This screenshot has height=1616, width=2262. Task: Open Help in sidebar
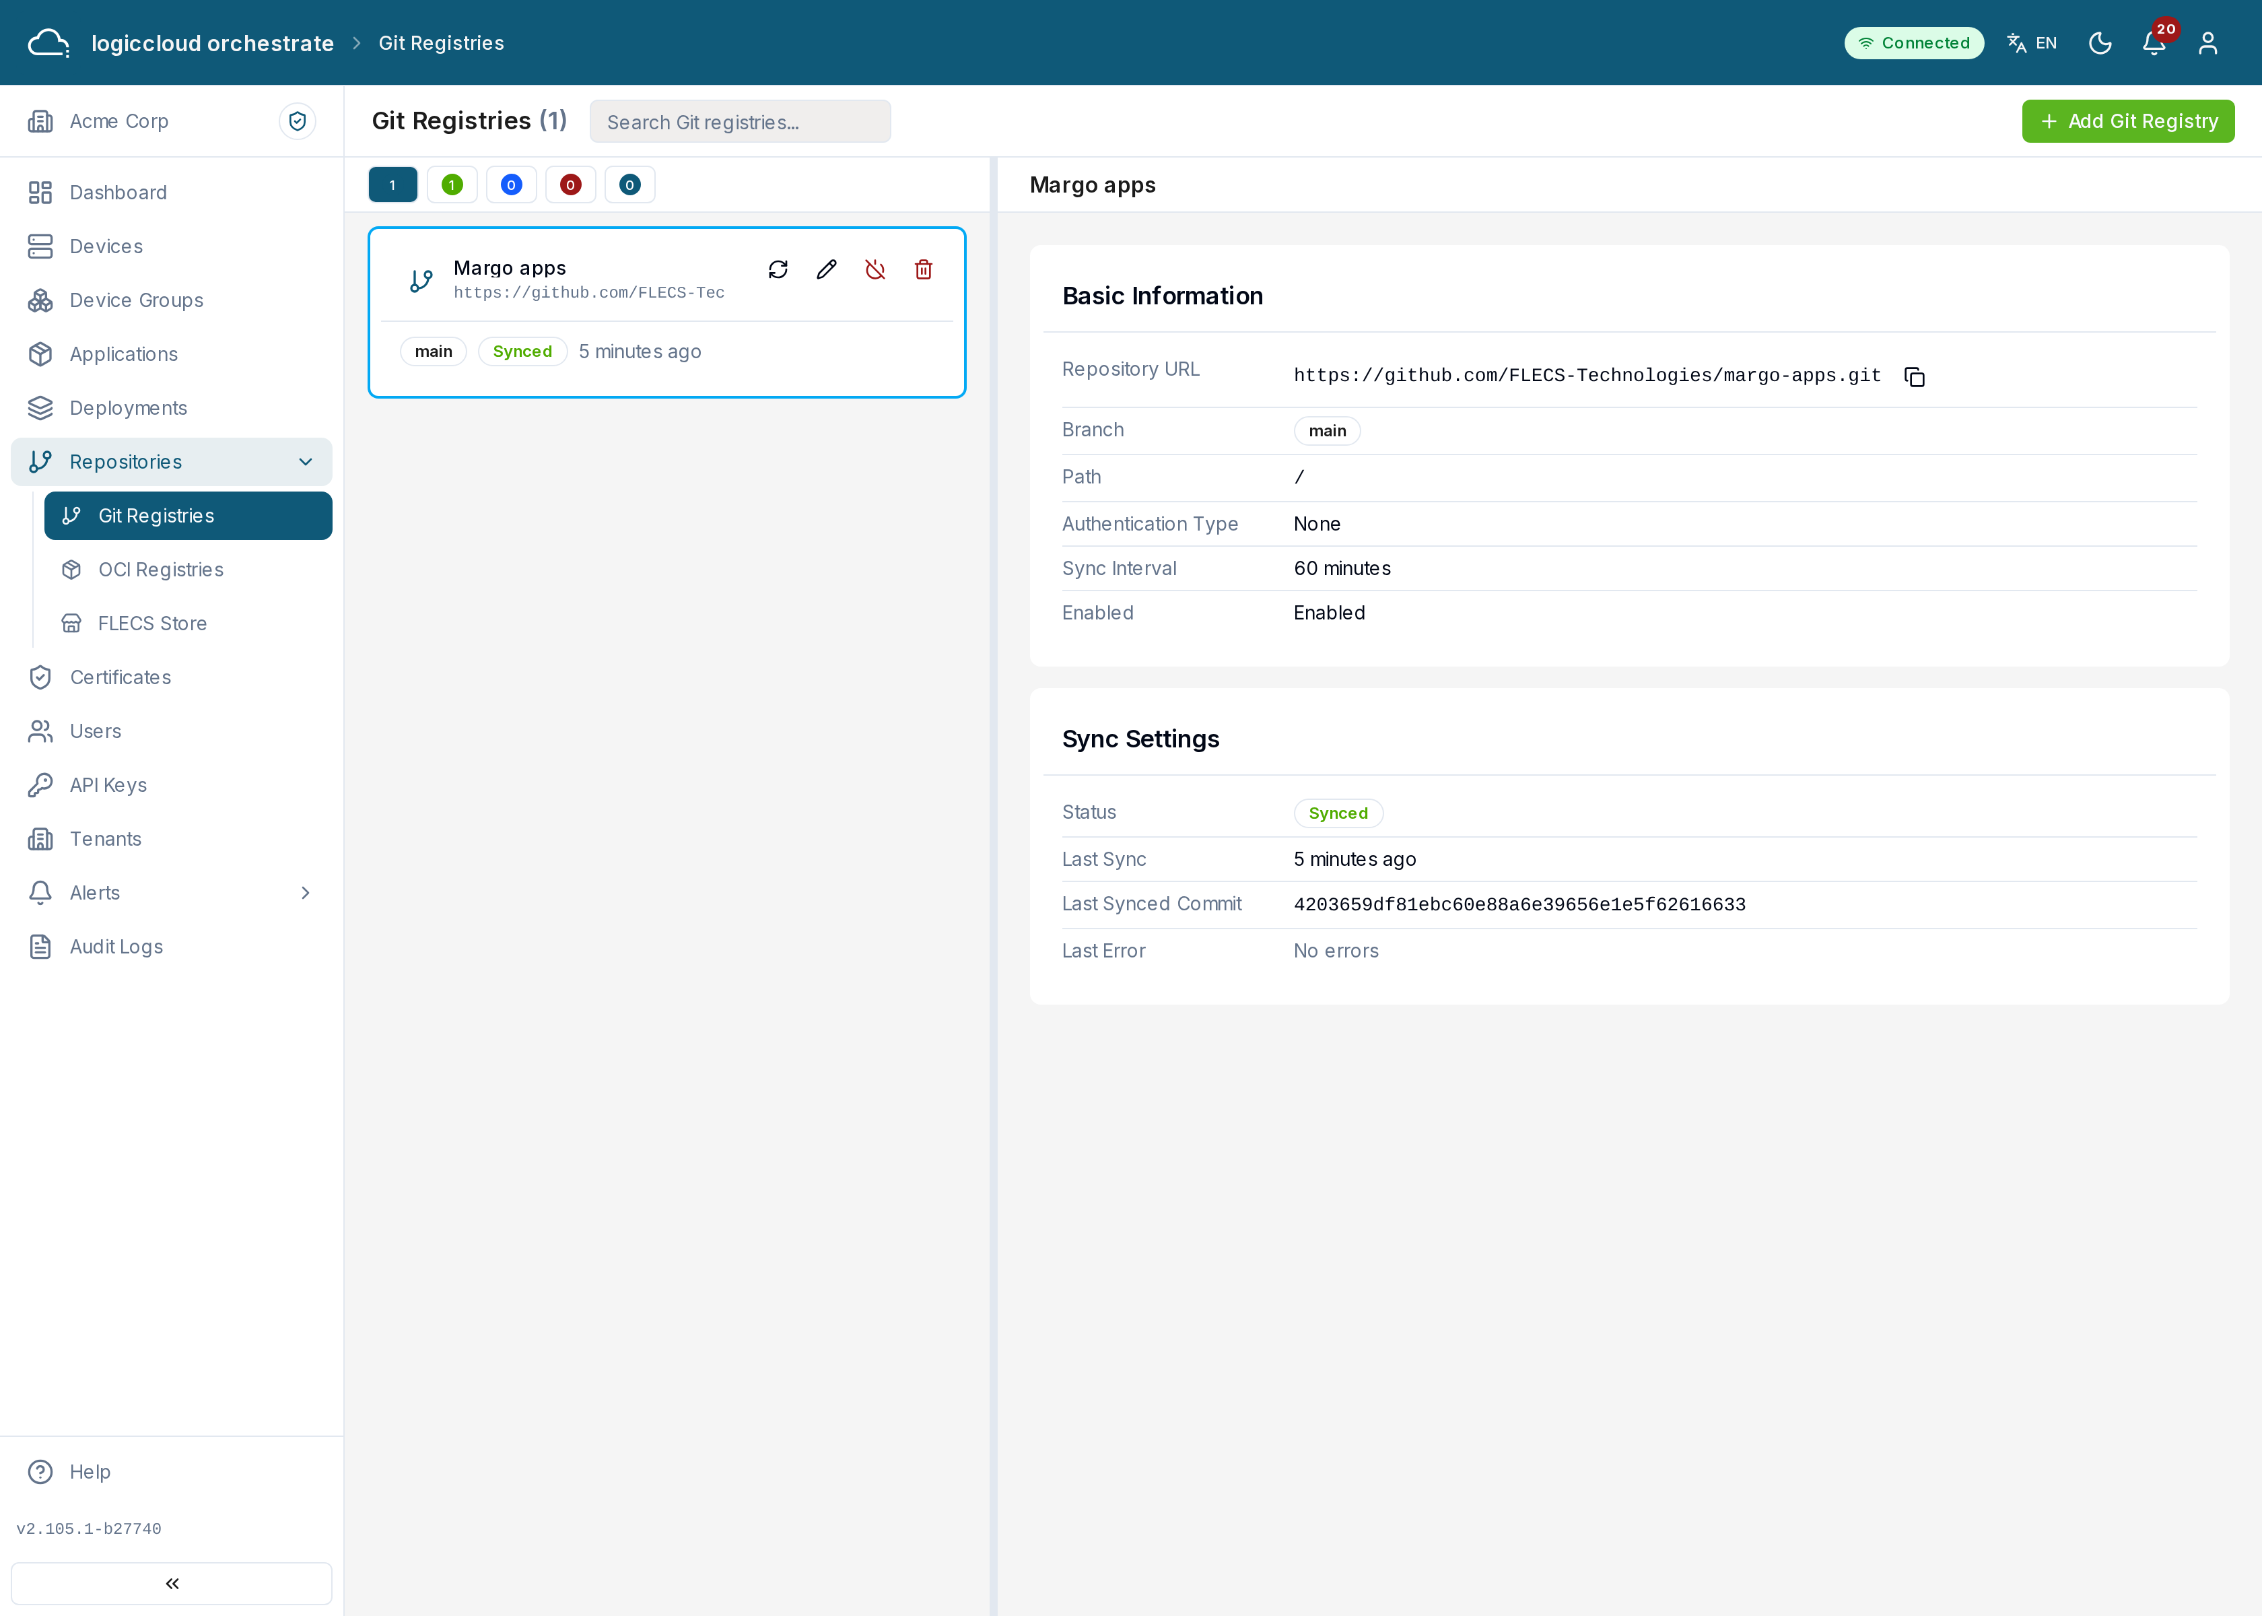[x=171, y=1472]
